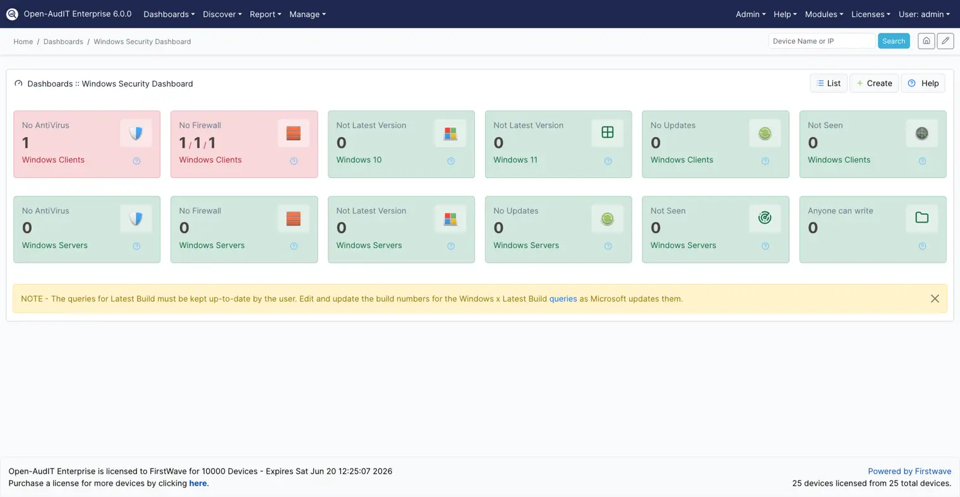Click the pencil edit icon beside search
Image resolution: width=960 pixels, height=497 pixels.
tap(945, 41)
